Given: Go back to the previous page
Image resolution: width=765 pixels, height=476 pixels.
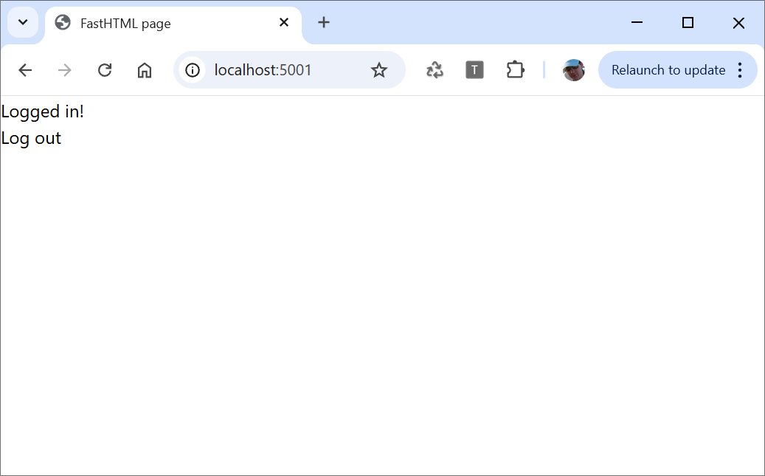Looking at the screenshot, I should pos(25,70).
